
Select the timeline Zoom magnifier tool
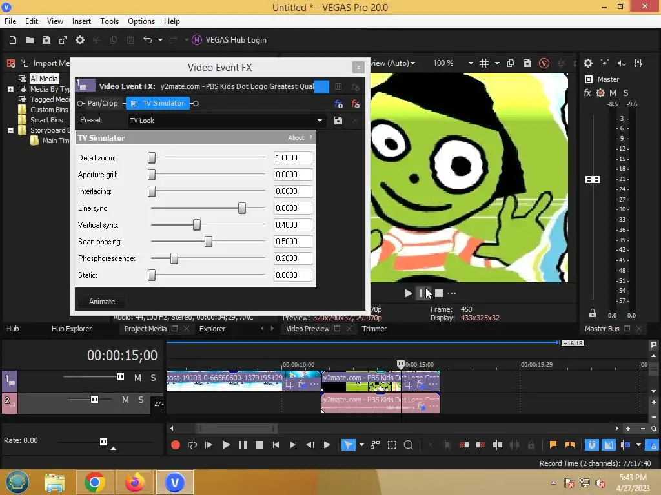(409, 445)
